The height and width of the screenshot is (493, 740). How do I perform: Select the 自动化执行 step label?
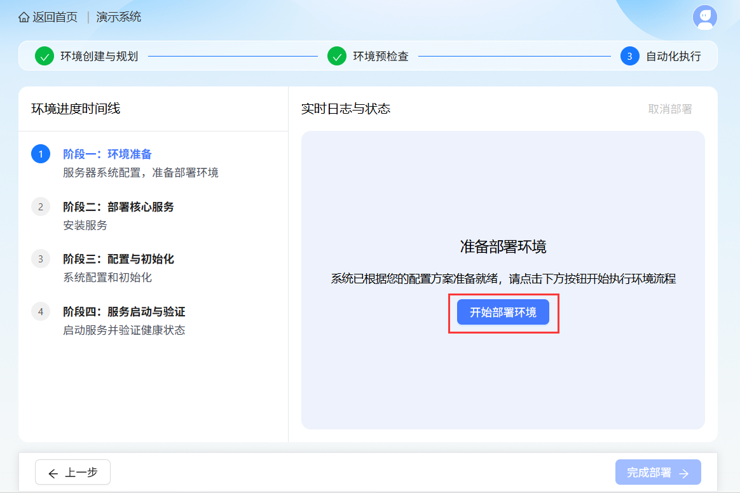tap(673, 57)
